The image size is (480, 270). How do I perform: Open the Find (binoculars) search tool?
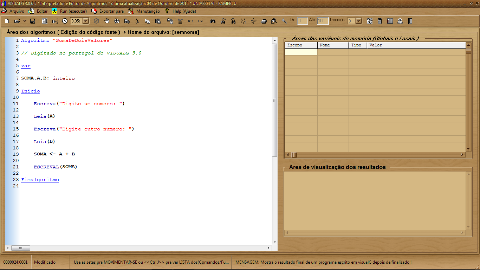[213, 21]
